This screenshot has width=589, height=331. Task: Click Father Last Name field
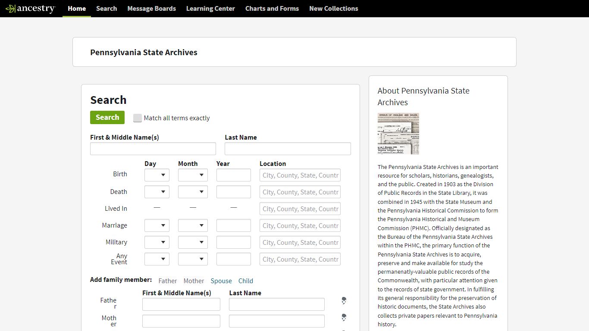(277, 304)
